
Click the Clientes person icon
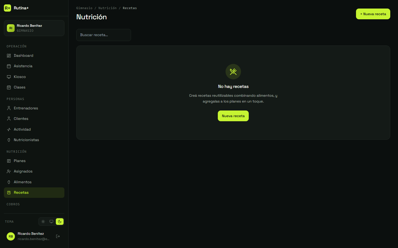tap(9, 119)
